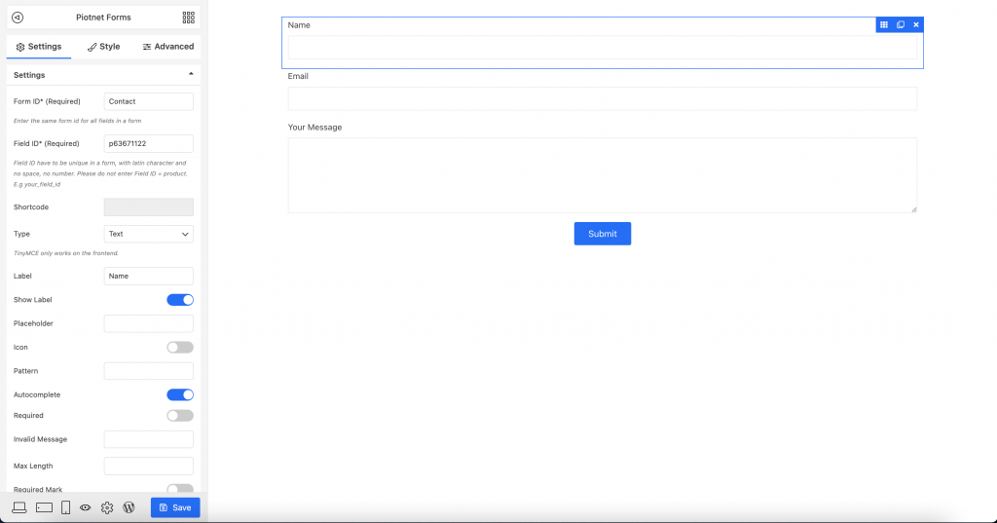Open the Advanced tab
The height and width of the screenshot is (523, 997).
[x=168, y=47]
